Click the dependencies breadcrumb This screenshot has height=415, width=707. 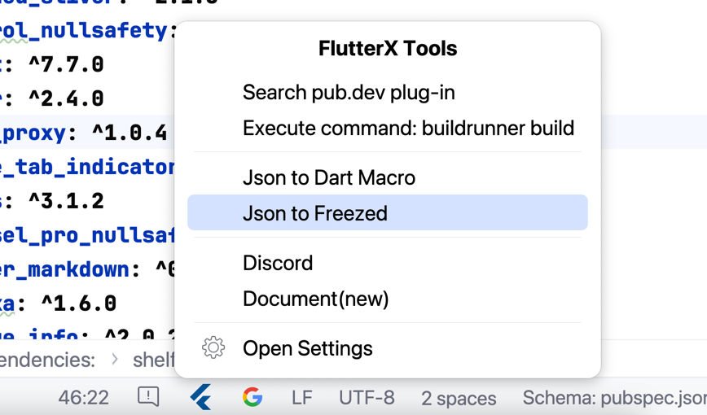(47, 359)
